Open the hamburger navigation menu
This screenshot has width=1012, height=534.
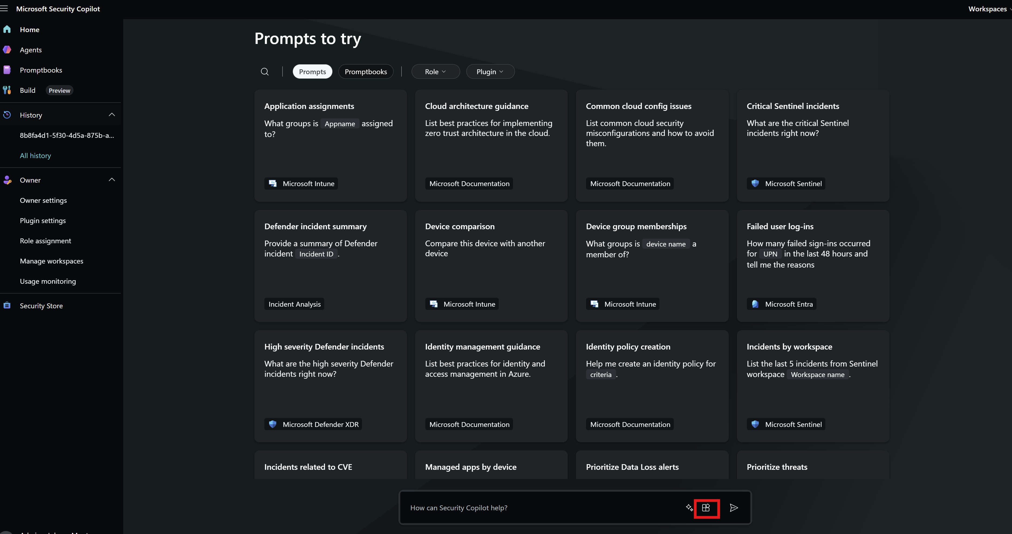click(x=4, y=9)
